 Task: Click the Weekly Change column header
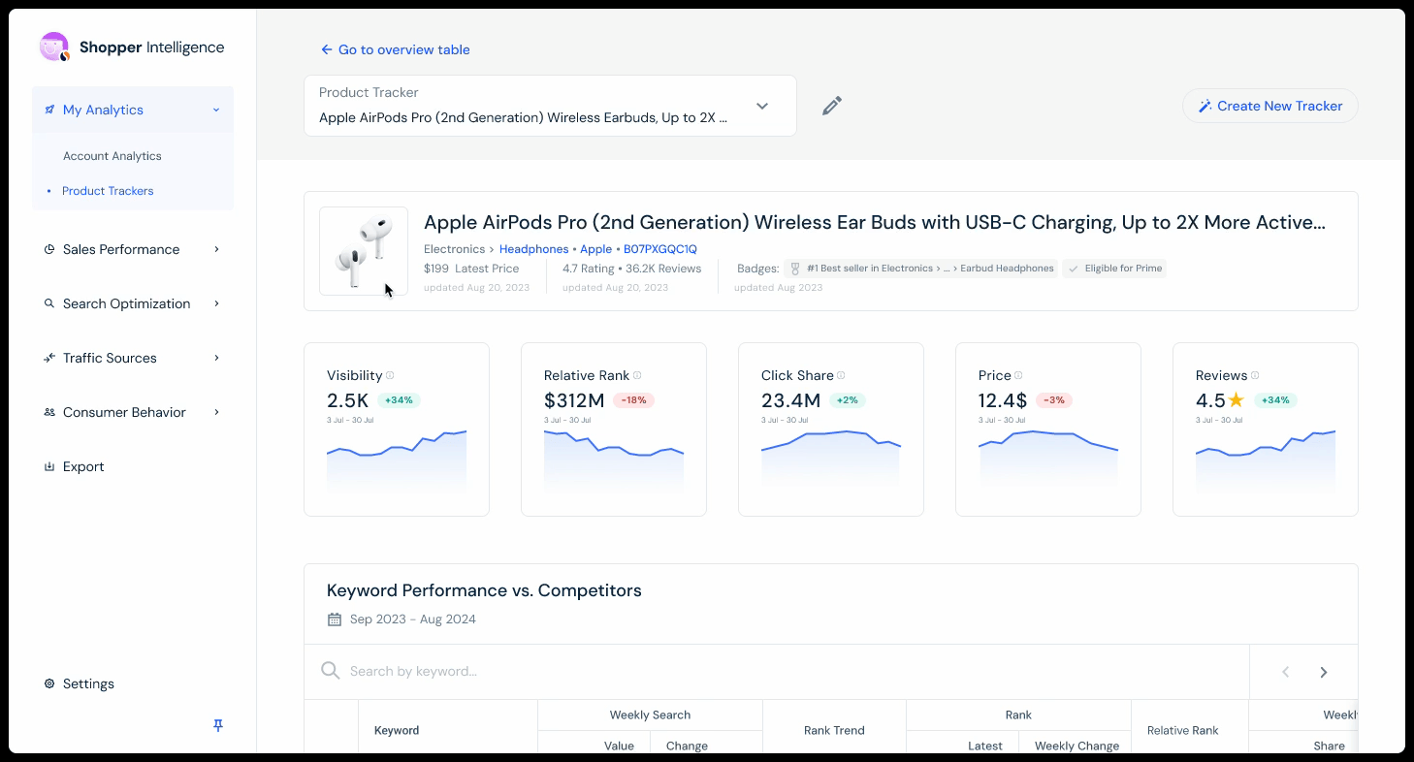(1077, 746)
